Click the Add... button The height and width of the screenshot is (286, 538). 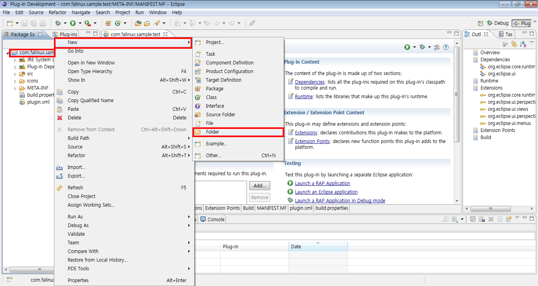click(x=260, y=186)
